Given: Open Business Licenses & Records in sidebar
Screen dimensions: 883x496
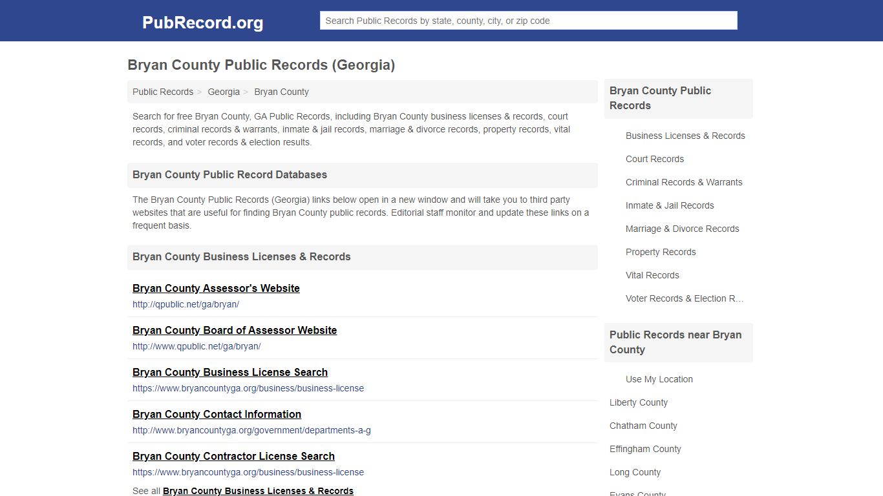Looking at the screenshot, I should coord(685,136).
